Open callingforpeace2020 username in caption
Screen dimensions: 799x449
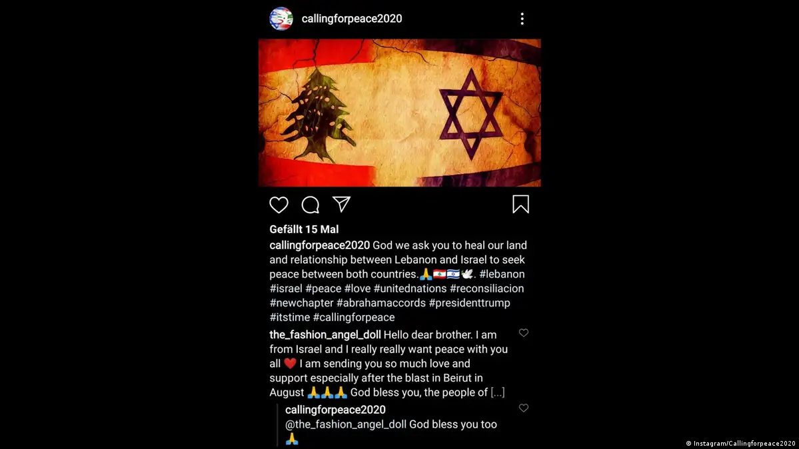tap(319, 246)
